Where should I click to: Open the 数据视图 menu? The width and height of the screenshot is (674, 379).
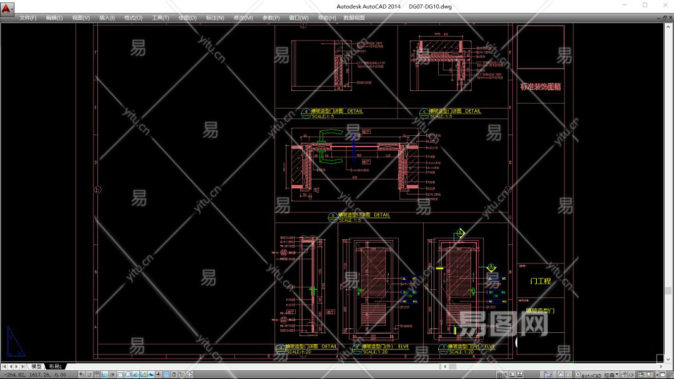point(354,18)
